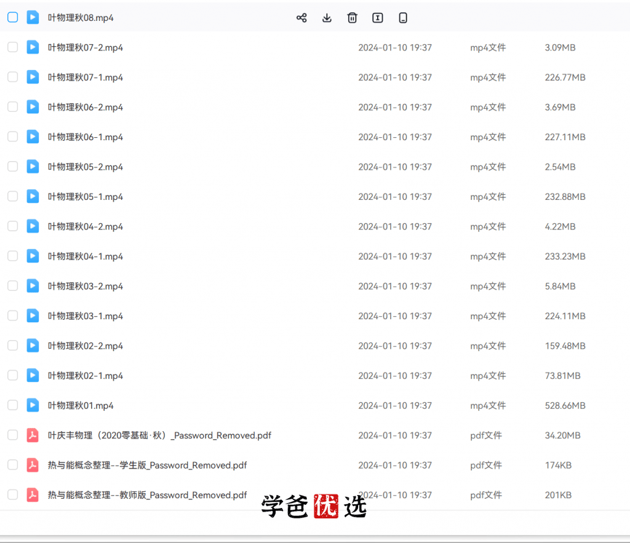Image resolution: width=630 pixels, height=543 pixels.
Task: Enable the checkbox of 叶物理秋05-1.mp4
Action: [13, 196]
